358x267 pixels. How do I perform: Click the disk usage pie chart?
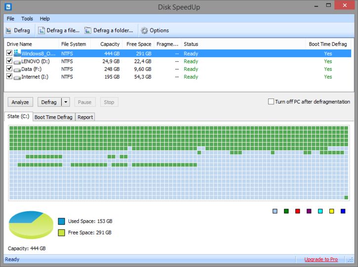pos(31,225)
